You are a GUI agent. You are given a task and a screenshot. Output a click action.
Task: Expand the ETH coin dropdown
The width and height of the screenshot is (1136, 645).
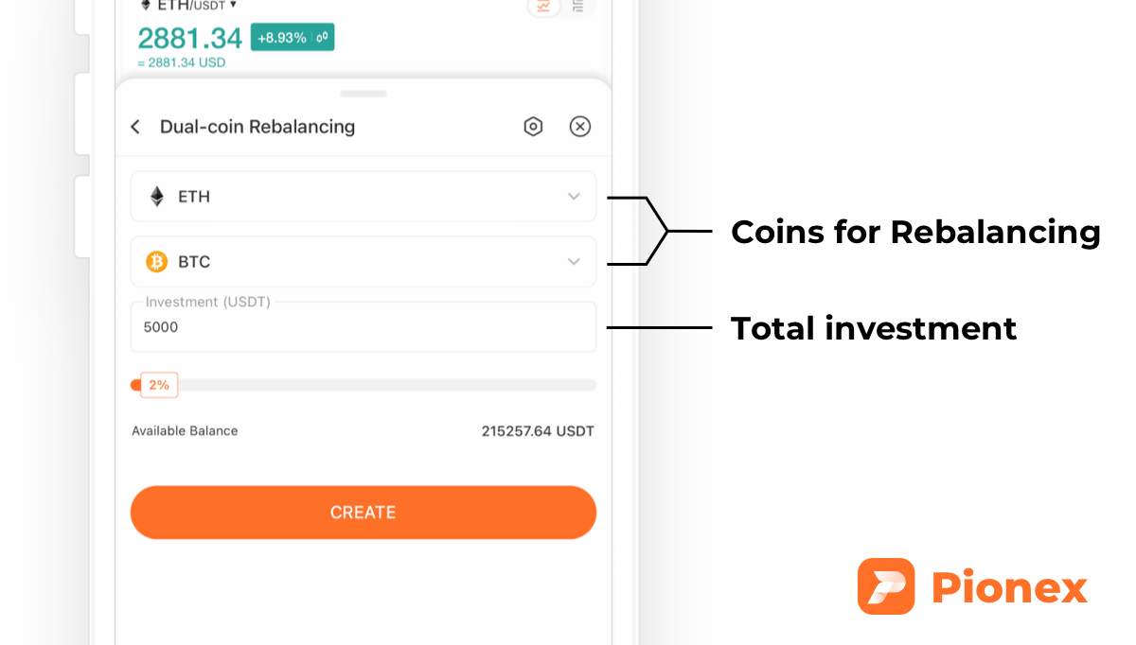tap(574, 196)
